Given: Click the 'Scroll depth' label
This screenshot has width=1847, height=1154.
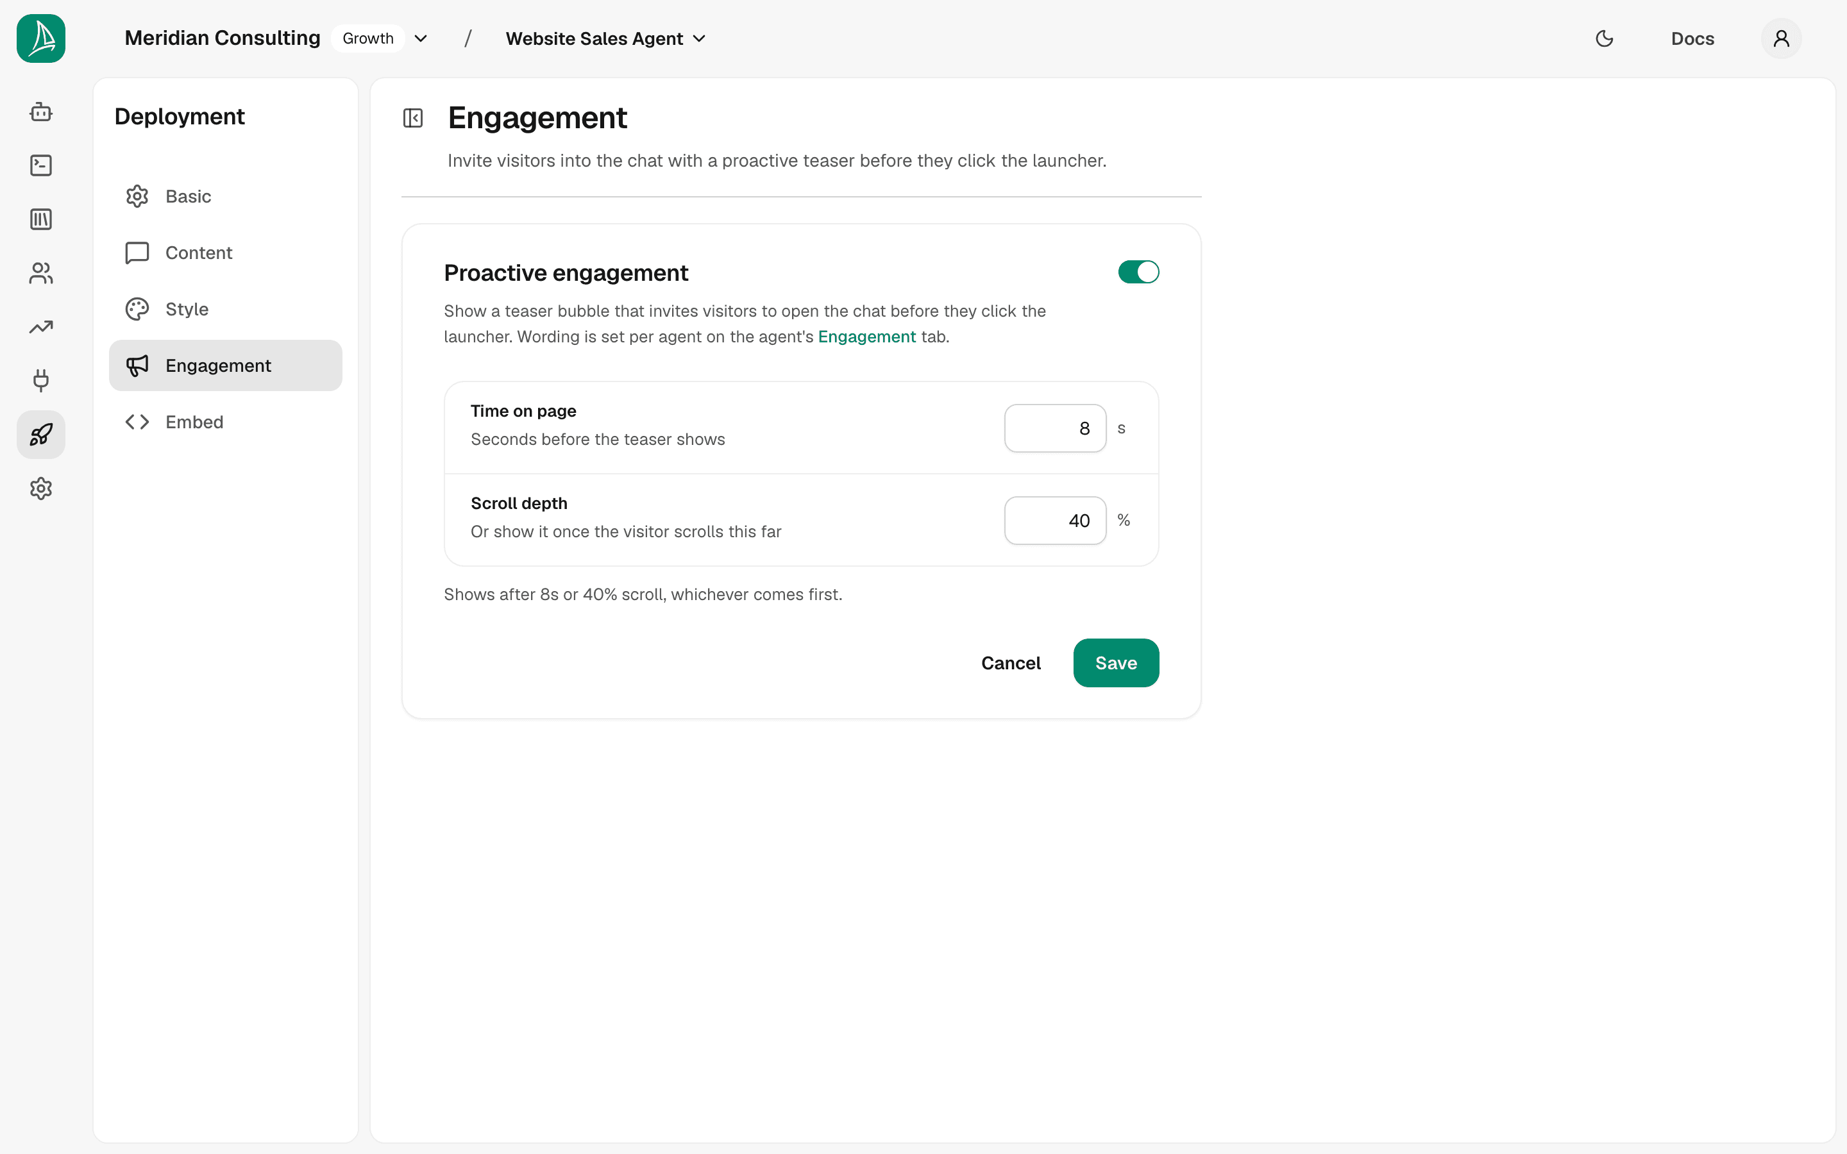Looking at the screenshot, I should pyautogui.click(x=519, y=504).
